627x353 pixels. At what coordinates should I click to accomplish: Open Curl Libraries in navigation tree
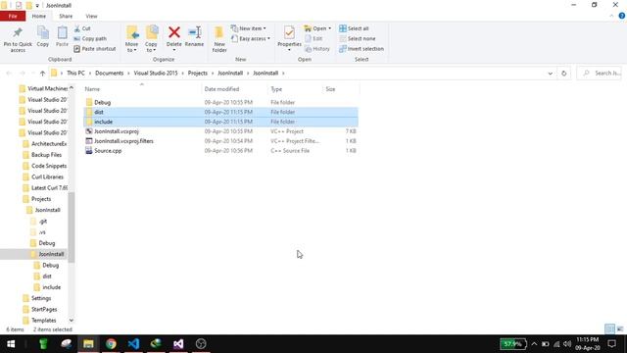pos(43,176)
